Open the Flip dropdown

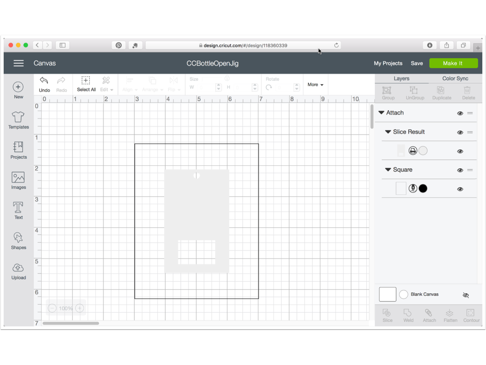point(174,85)
